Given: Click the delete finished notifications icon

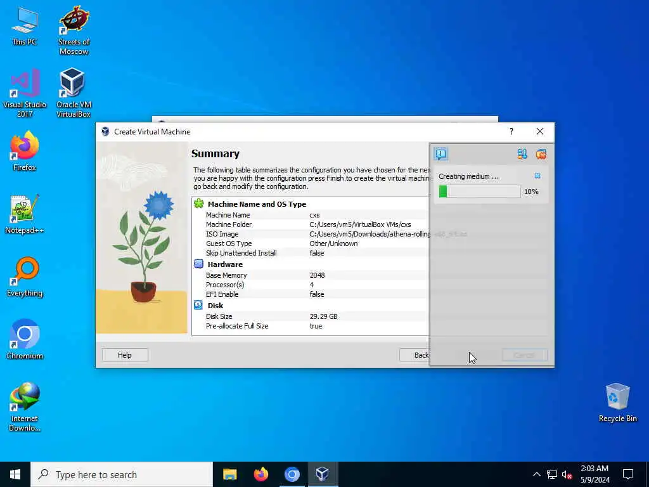Looking at the screenshot, I should pyautogui.click(x=541, y=154).
